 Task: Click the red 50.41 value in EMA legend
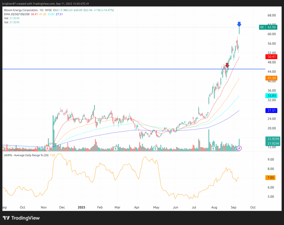pos(34,14)
